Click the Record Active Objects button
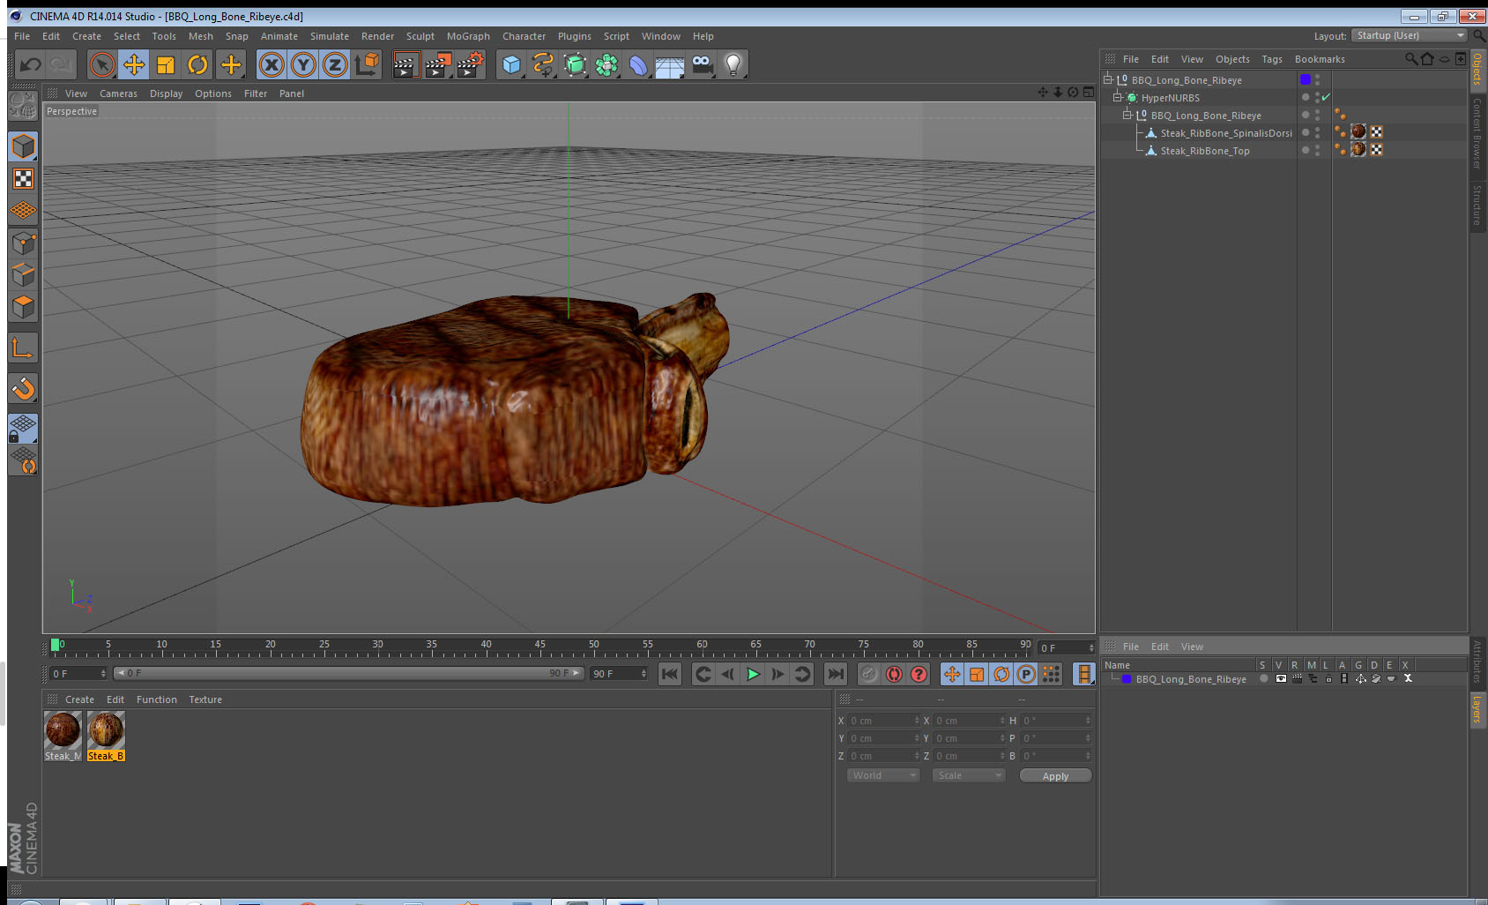Viewport: 1488px width, 905px height. [x=869, y=674]
